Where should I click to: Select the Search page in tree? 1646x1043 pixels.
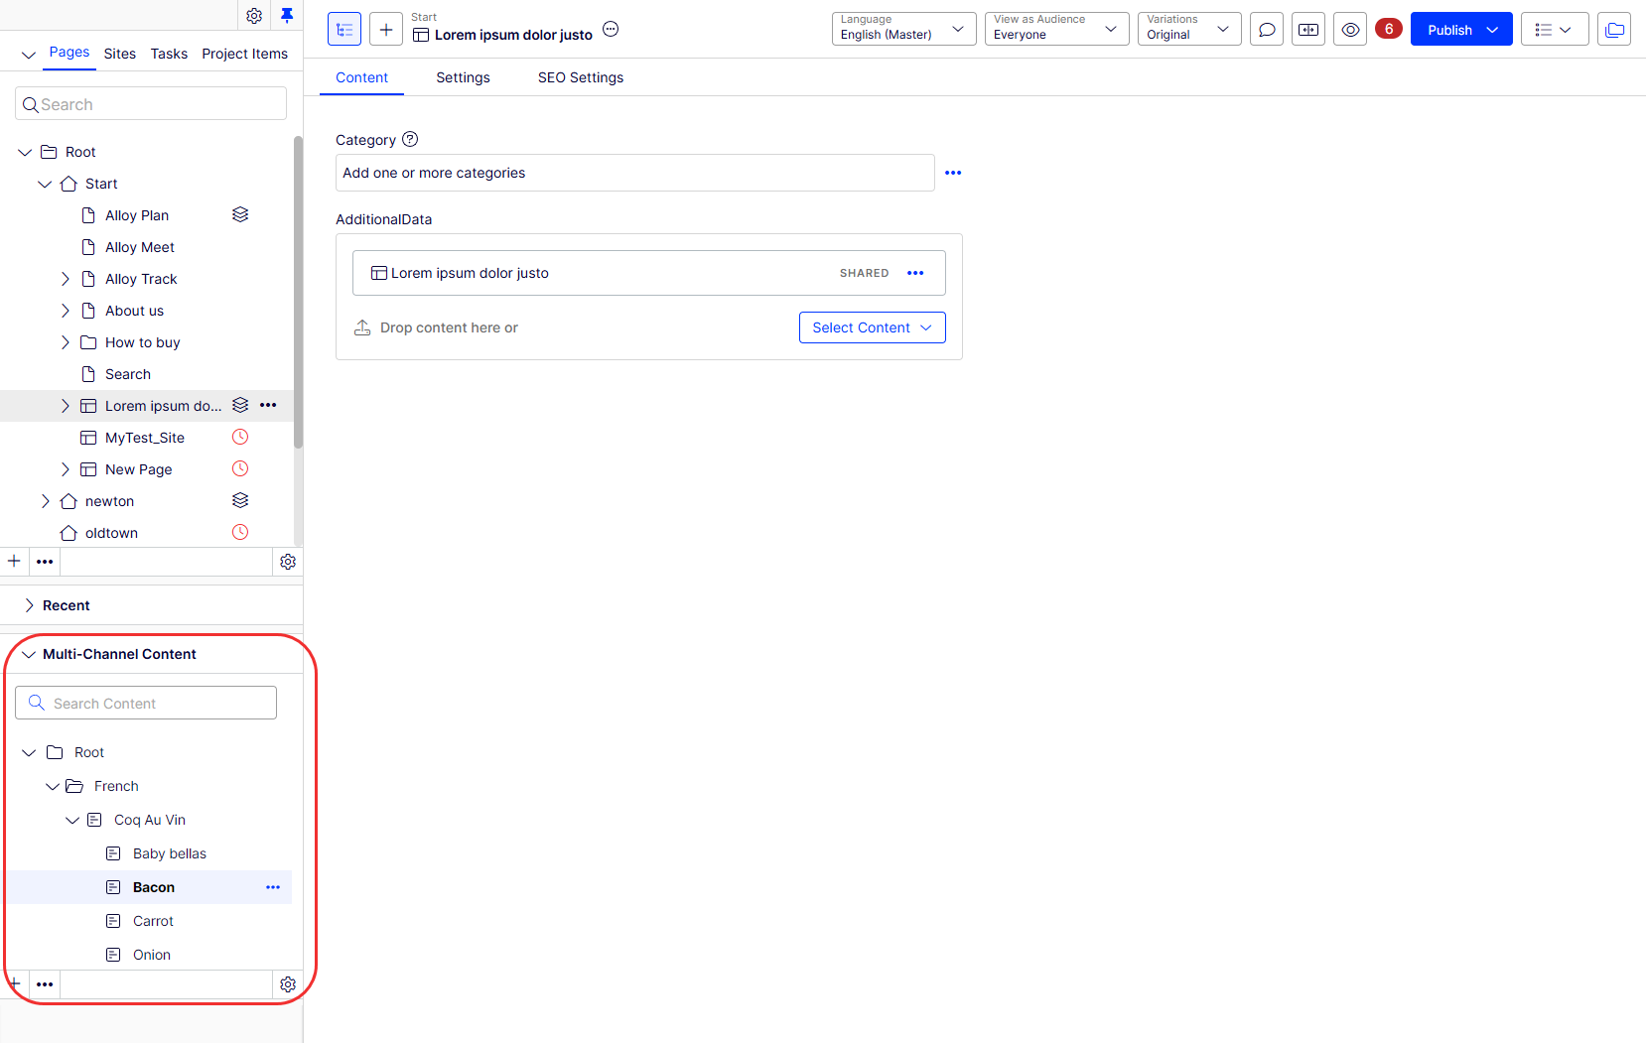click(x=128, y=374)
